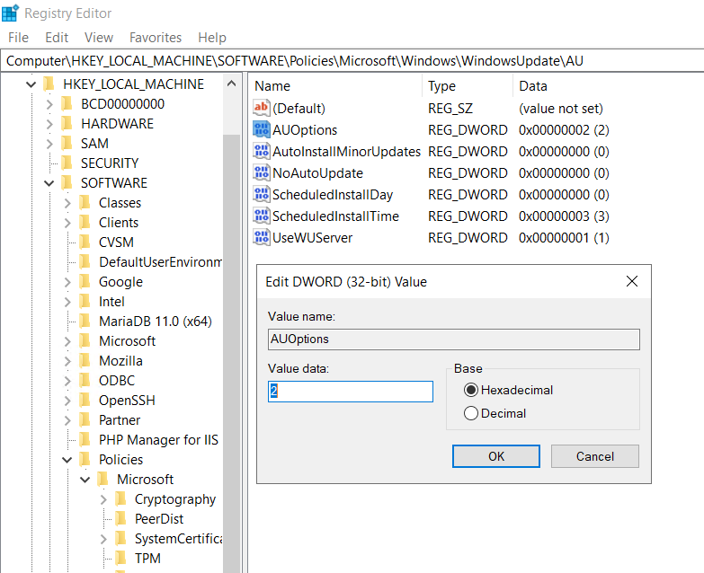Collapse the Policies key
This screenshot has width=704, height=573.
point(67,460)
